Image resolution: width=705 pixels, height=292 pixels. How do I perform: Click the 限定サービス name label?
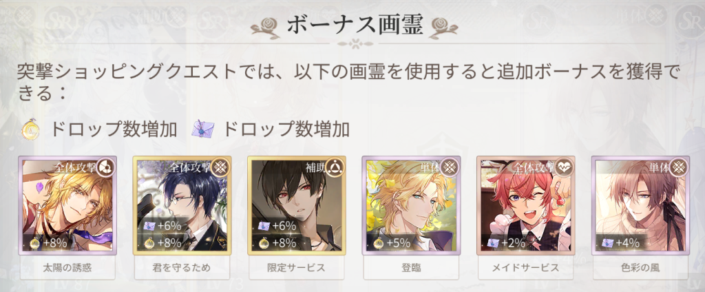(x=297, y=268)
